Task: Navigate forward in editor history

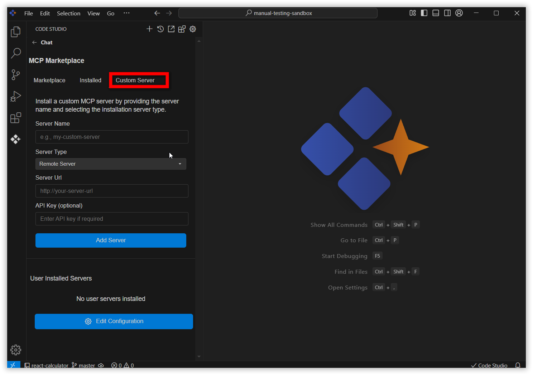Action: (x=169, y=13)
